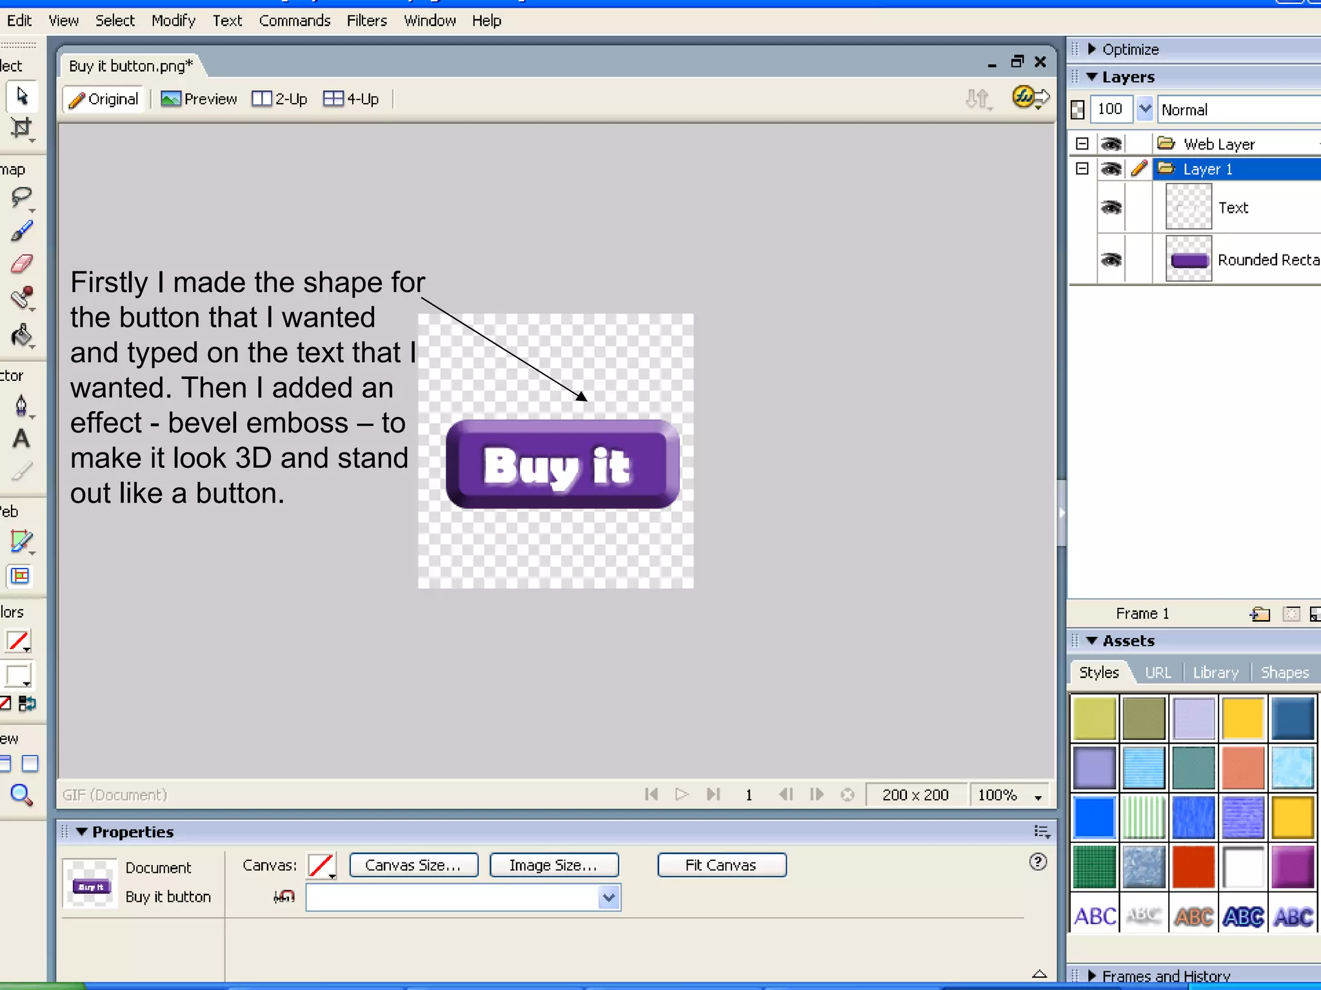This screenshot has height=990, width=1321.
Task: Apply the red style swatch
Action: point(1193,867)
